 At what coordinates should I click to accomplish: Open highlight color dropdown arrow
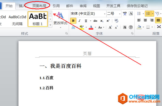pyautogui.click(x=86, y=27)
